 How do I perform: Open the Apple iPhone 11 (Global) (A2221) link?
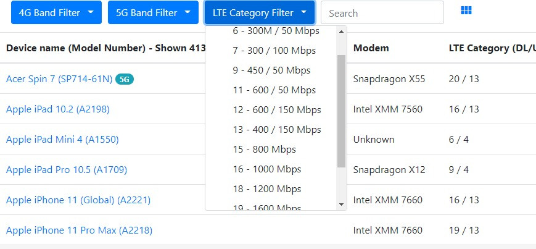coord(78,200)
